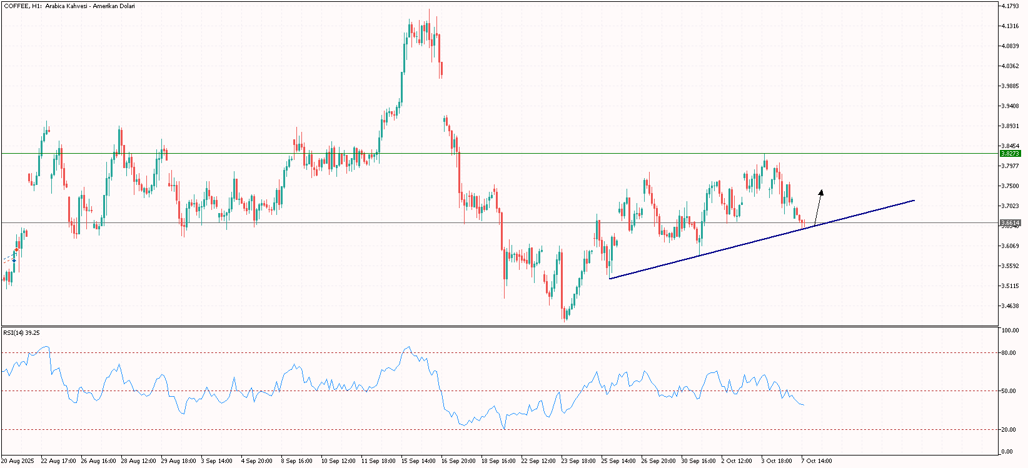
Task: Click the blue buy arrow trade marker
Action: pos(14,259)
